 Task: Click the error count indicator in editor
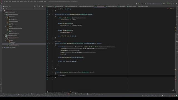[168, 9]
